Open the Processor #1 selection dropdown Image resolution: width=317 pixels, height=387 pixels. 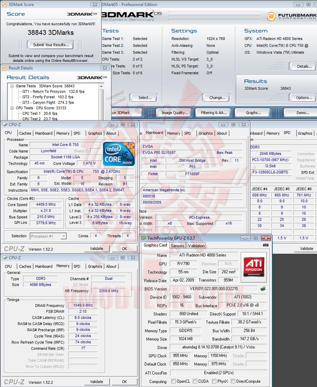coord(63,236)
